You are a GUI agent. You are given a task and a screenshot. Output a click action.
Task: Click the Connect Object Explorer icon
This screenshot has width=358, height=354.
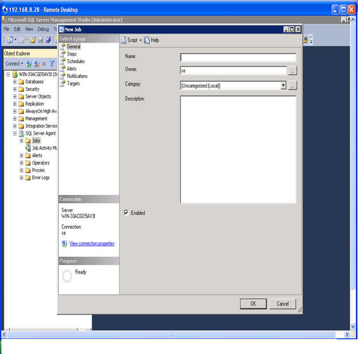tap(29, 64)
